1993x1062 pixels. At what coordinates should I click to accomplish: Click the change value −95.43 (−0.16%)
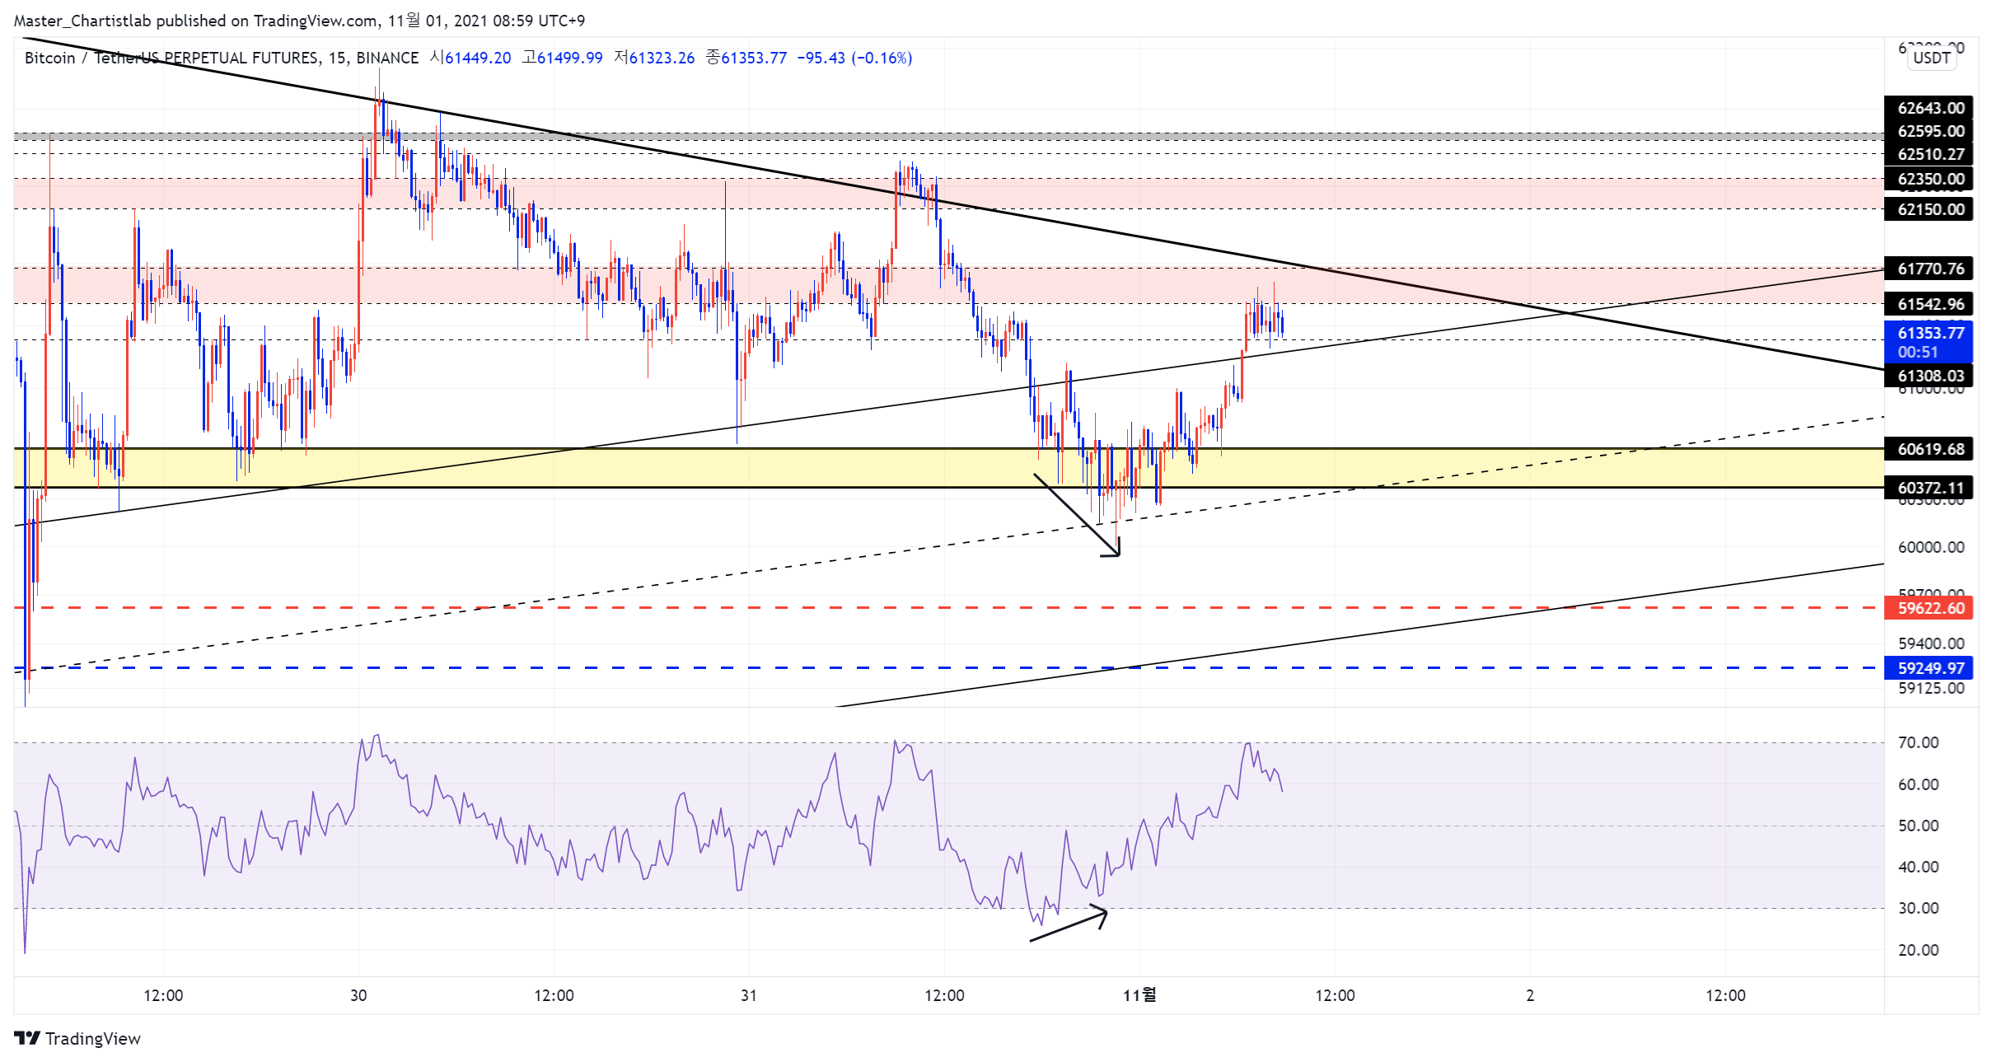[854, 58]
